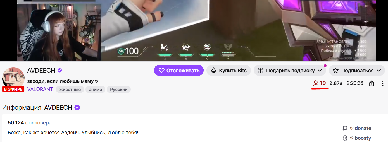The width and height of the screenshot is (388, 142).
Task: Click the AVDEECH channel name
Action: coord(41,71)
